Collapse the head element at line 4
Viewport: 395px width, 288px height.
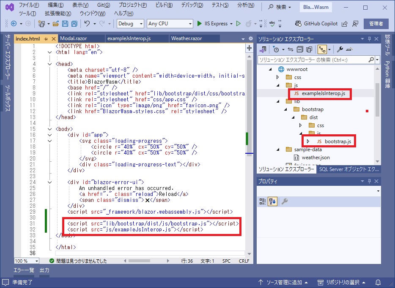coord(49,64)
